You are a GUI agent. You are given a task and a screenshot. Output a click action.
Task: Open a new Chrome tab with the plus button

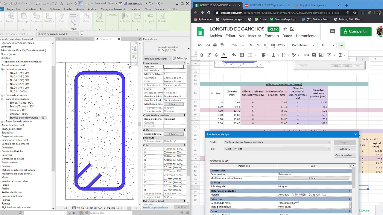[x=346, y=5]
